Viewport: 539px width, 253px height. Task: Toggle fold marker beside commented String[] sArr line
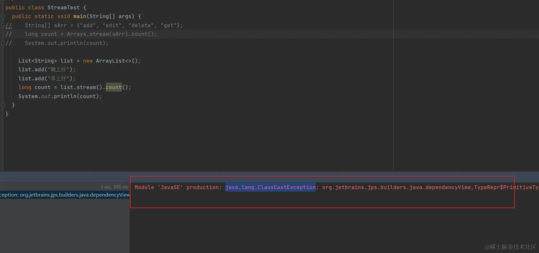(x=3, y=25)
